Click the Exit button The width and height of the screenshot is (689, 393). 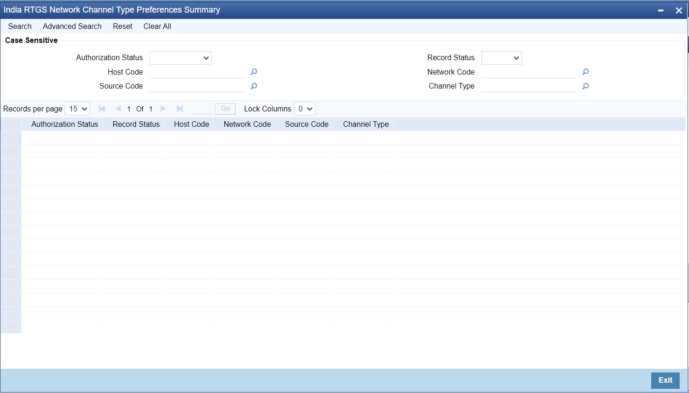(665, 380)
